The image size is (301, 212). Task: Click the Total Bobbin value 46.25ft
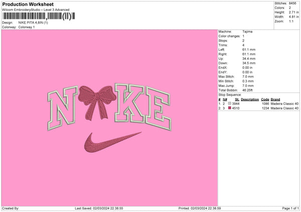247,90
